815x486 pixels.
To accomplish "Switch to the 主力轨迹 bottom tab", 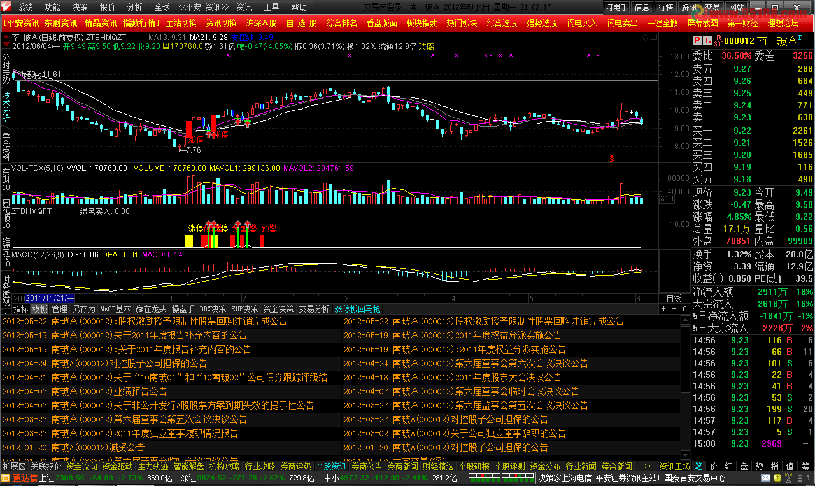I will pyautogui.click(x=153, y=467).
